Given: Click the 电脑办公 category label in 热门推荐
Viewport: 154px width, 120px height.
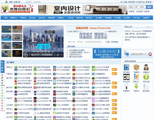Looking at the screenshot, I should (10, 67).
